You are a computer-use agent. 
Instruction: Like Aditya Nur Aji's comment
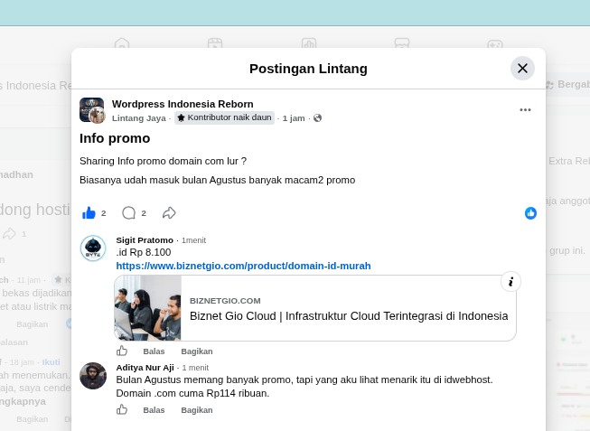[122, 409]
